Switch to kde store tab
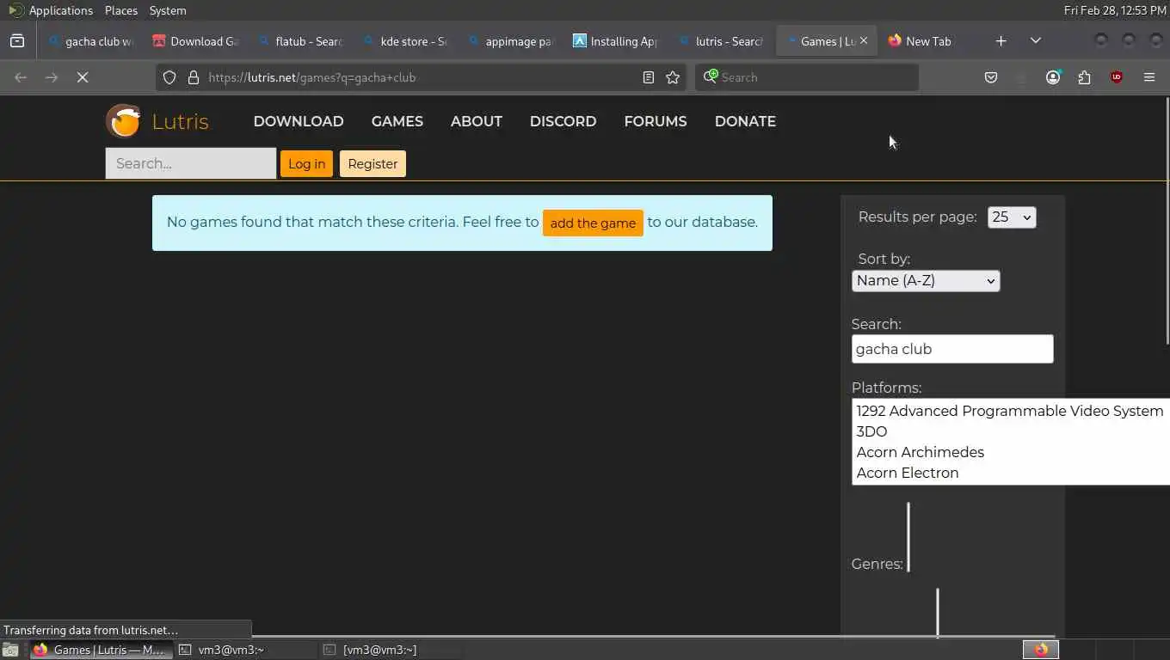Image resolution: width=1170 pixels, height=660 pixels. tap(406, 41)
